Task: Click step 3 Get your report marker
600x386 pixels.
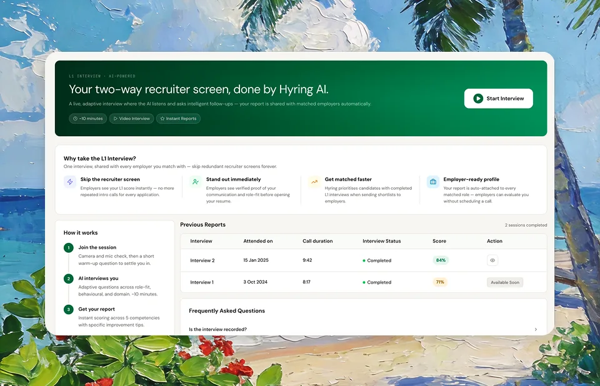Action: click(x=69, y=310)
